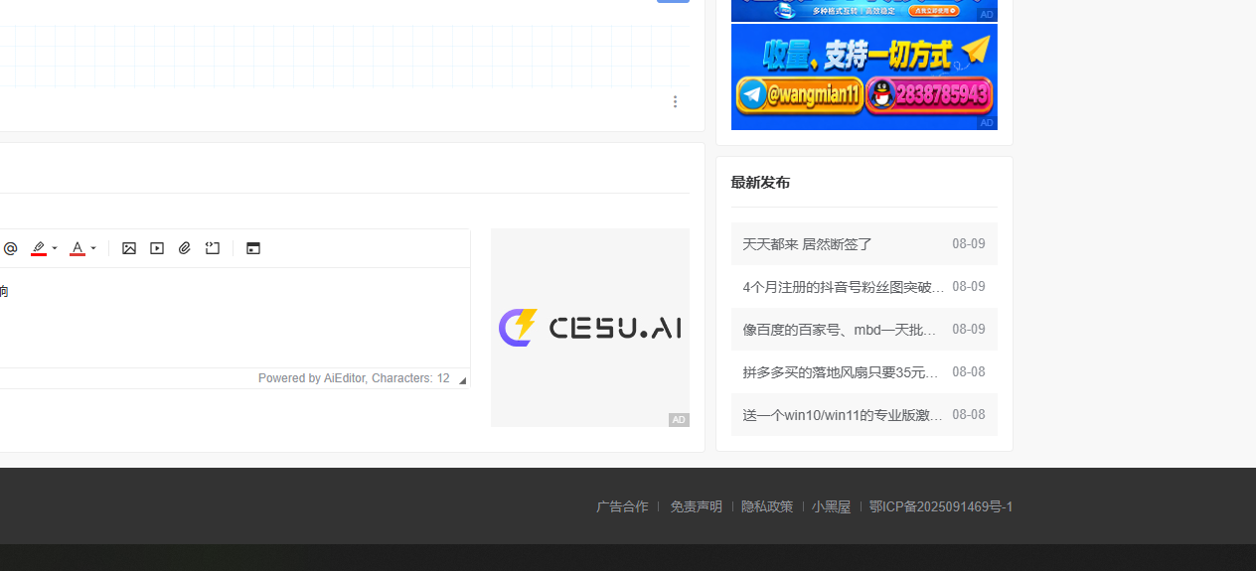Screen dimensions: 1256x571
Task: Click the @ mention icon in editor toolbar
Action: click(10, 248)
